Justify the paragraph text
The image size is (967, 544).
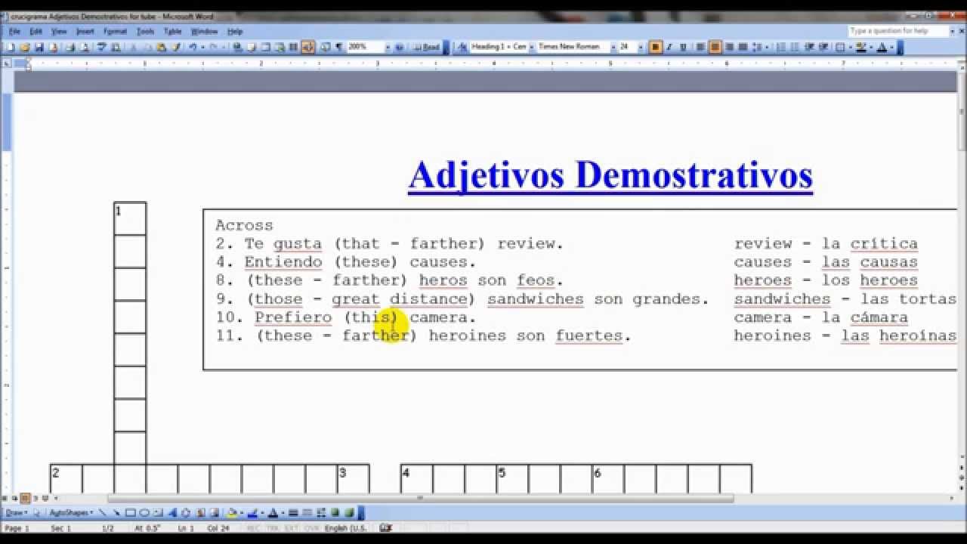[743, 47]
